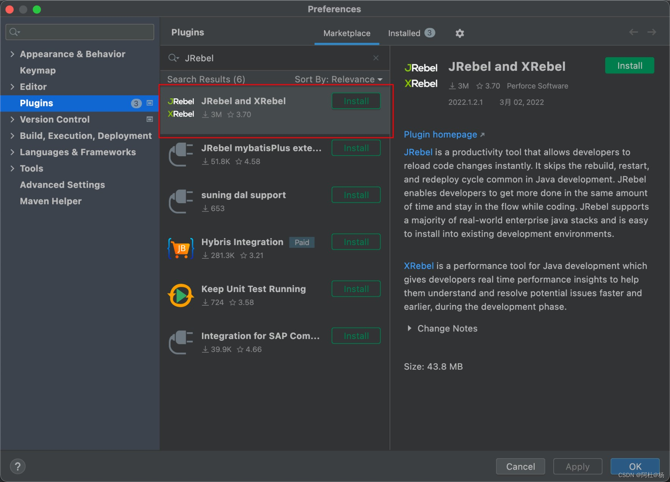The width and height of the screenshot is (670, 482).
Task: Expand Appearance & Behavior section
Action: (x=12, y=54)
